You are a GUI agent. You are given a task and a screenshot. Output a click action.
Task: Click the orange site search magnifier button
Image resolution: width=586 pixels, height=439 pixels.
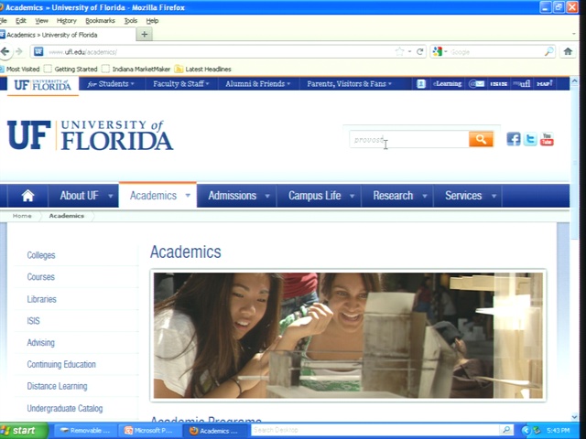pyautogui.click(x=481, y=139)
